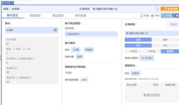Open the 小型台指近月 product selector
The height and width of the screenshot is (105, 179).
[91, 34]
